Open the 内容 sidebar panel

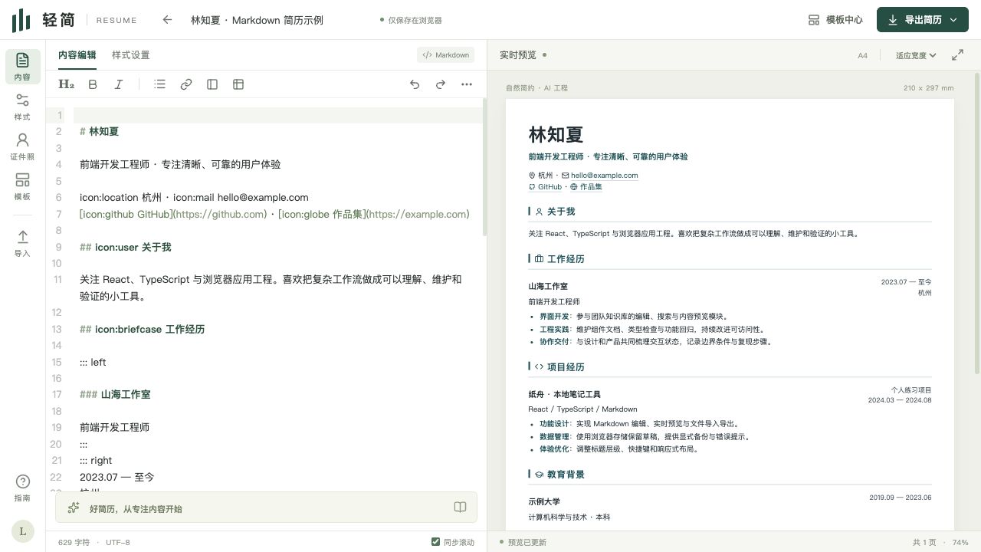(x=22, y=67)
